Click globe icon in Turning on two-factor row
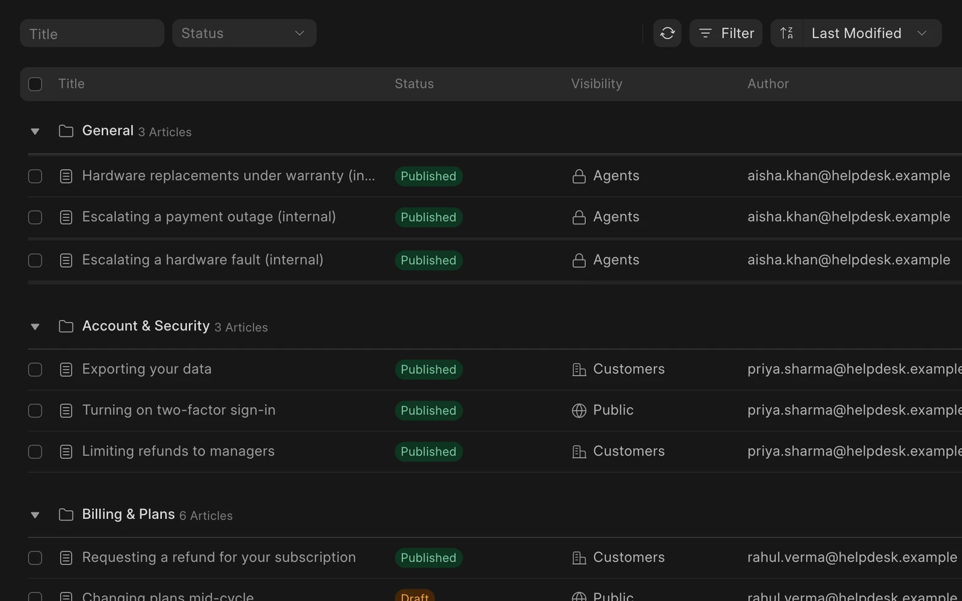 coord(579,411)
